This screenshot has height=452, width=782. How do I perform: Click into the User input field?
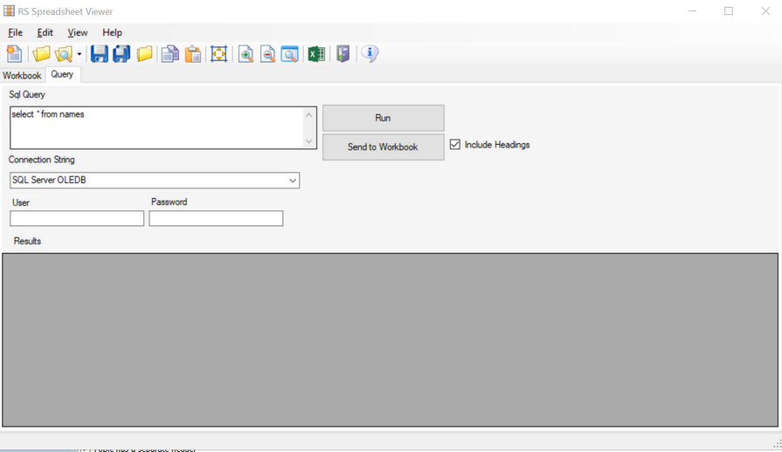[x=77, y=219]
